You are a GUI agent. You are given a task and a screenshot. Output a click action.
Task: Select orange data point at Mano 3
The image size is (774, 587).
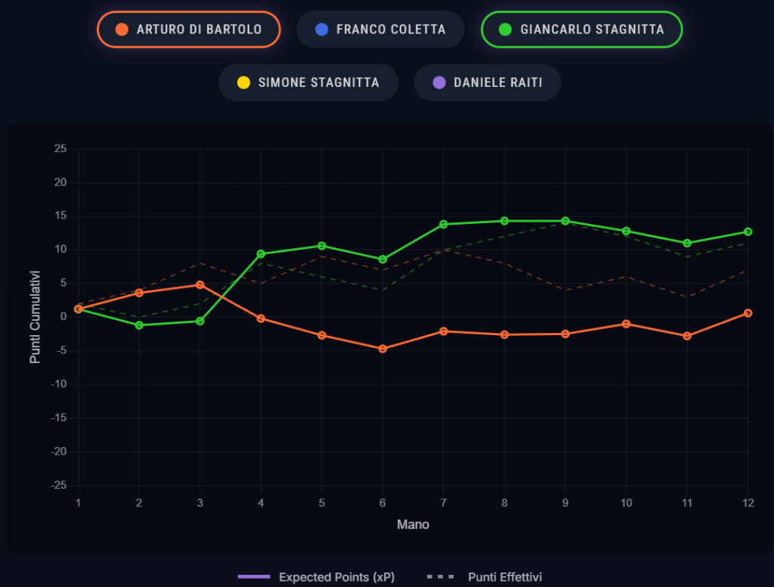pos(200,284)
